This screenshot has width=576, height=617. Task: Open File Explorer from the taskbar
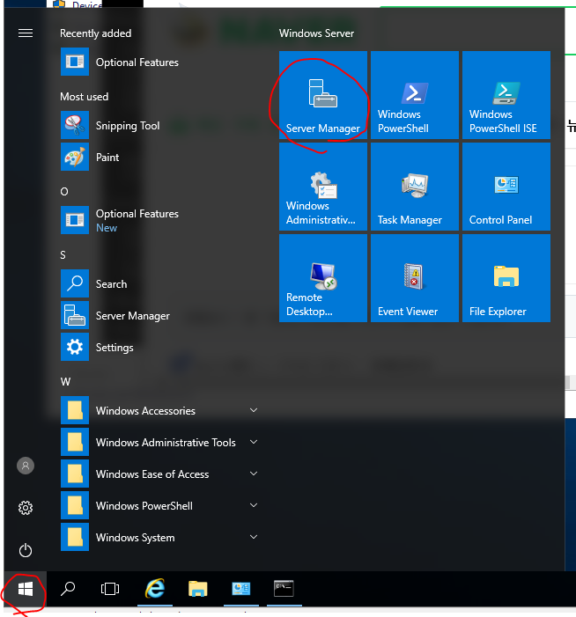(x=197, y=589)
